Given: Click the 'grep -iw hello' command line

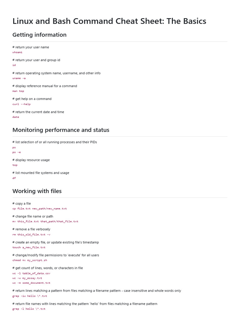Looking at the screenshot, I should 30,296.
